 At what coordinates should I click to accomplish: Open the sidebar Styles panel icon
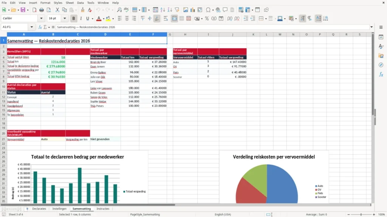(381, 46)
